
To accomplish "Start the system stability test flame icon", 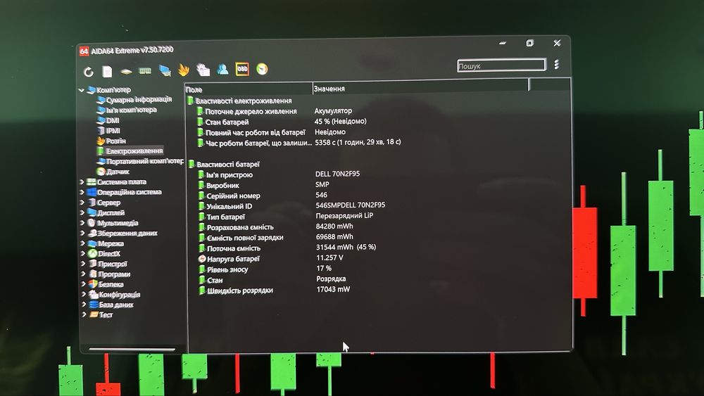I will 184,70.
